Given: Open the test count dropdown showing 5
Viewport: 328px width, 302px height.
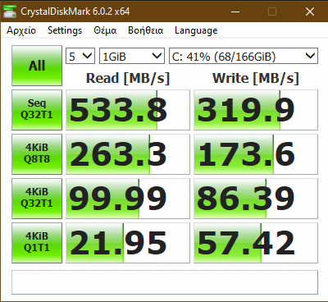Looking at the screenshot, I should pos(80,56).
